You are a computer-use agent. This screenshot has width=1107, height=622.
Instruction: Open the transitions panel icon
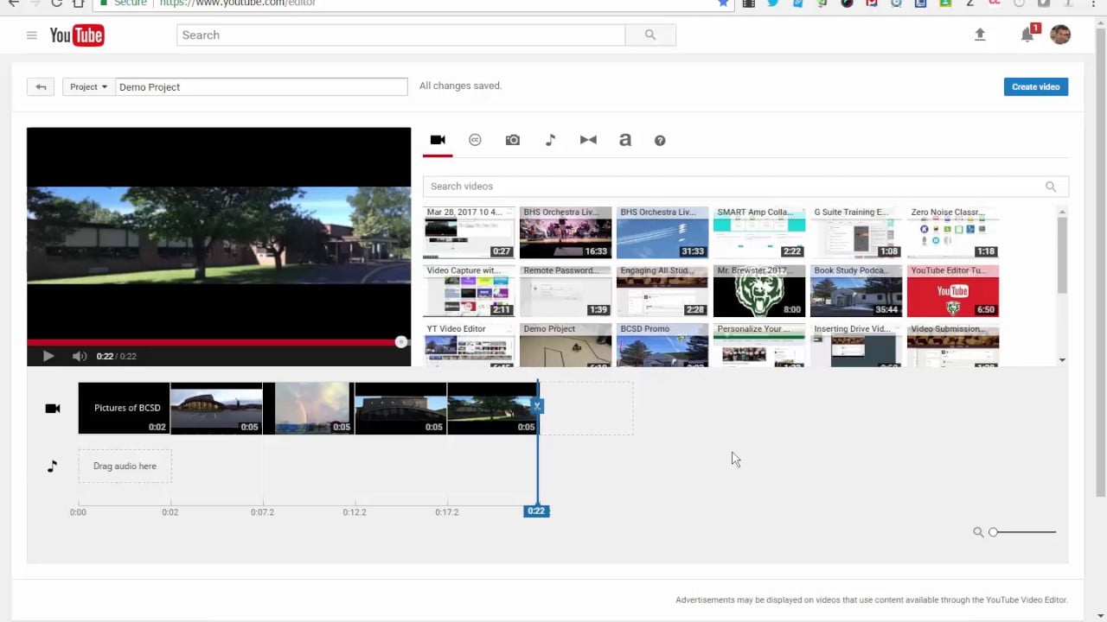tap(588, 140)
